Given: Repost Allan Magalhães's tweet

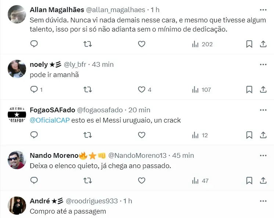Looking at the screenshot, I should [x=88, y=44].
